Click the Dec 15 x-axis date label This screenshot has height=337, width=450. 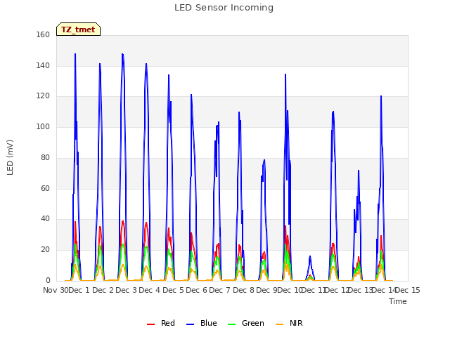pos(408,290)
